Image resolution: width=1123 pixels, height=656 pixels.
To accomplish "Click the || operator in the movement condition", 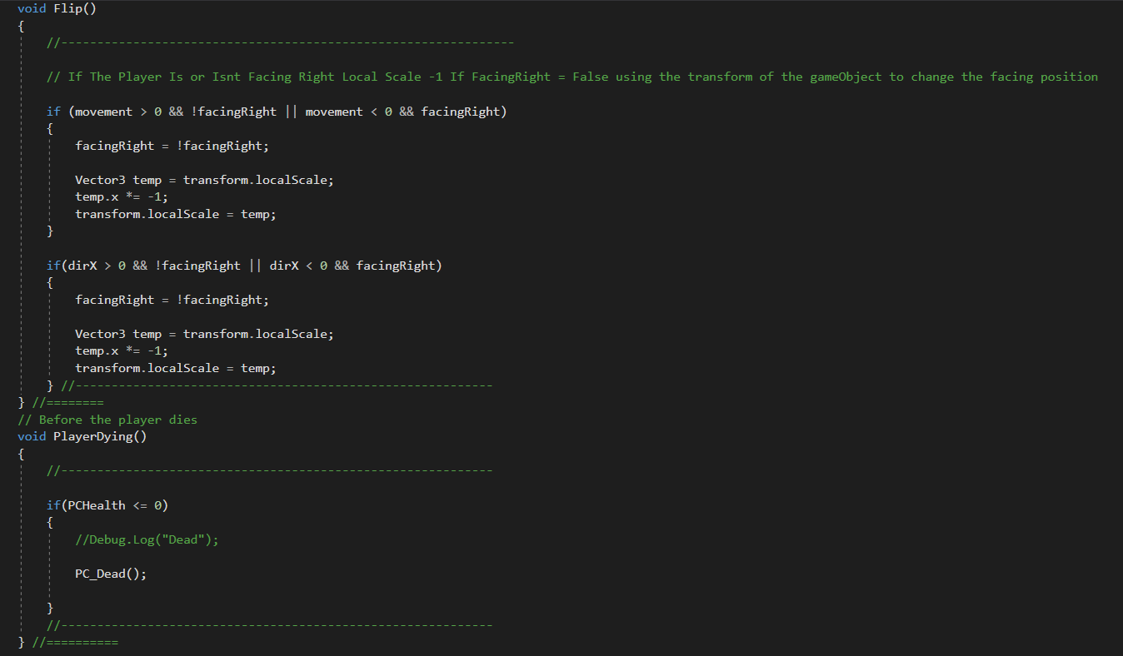I will [291, 112].
